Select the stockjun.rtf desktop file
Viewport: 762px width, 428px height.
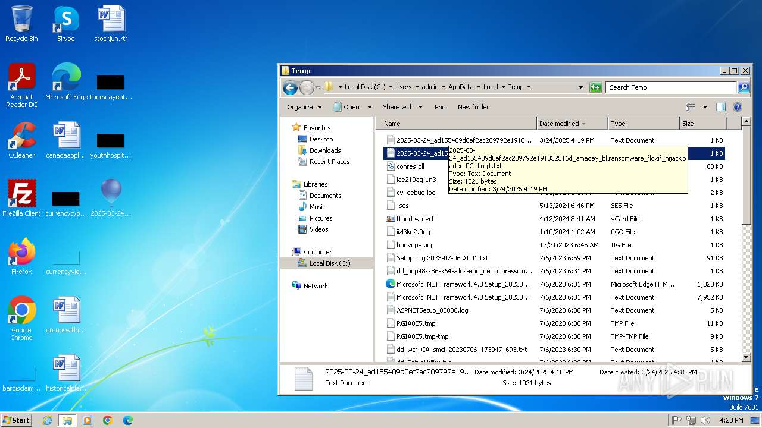pos(111,24)
